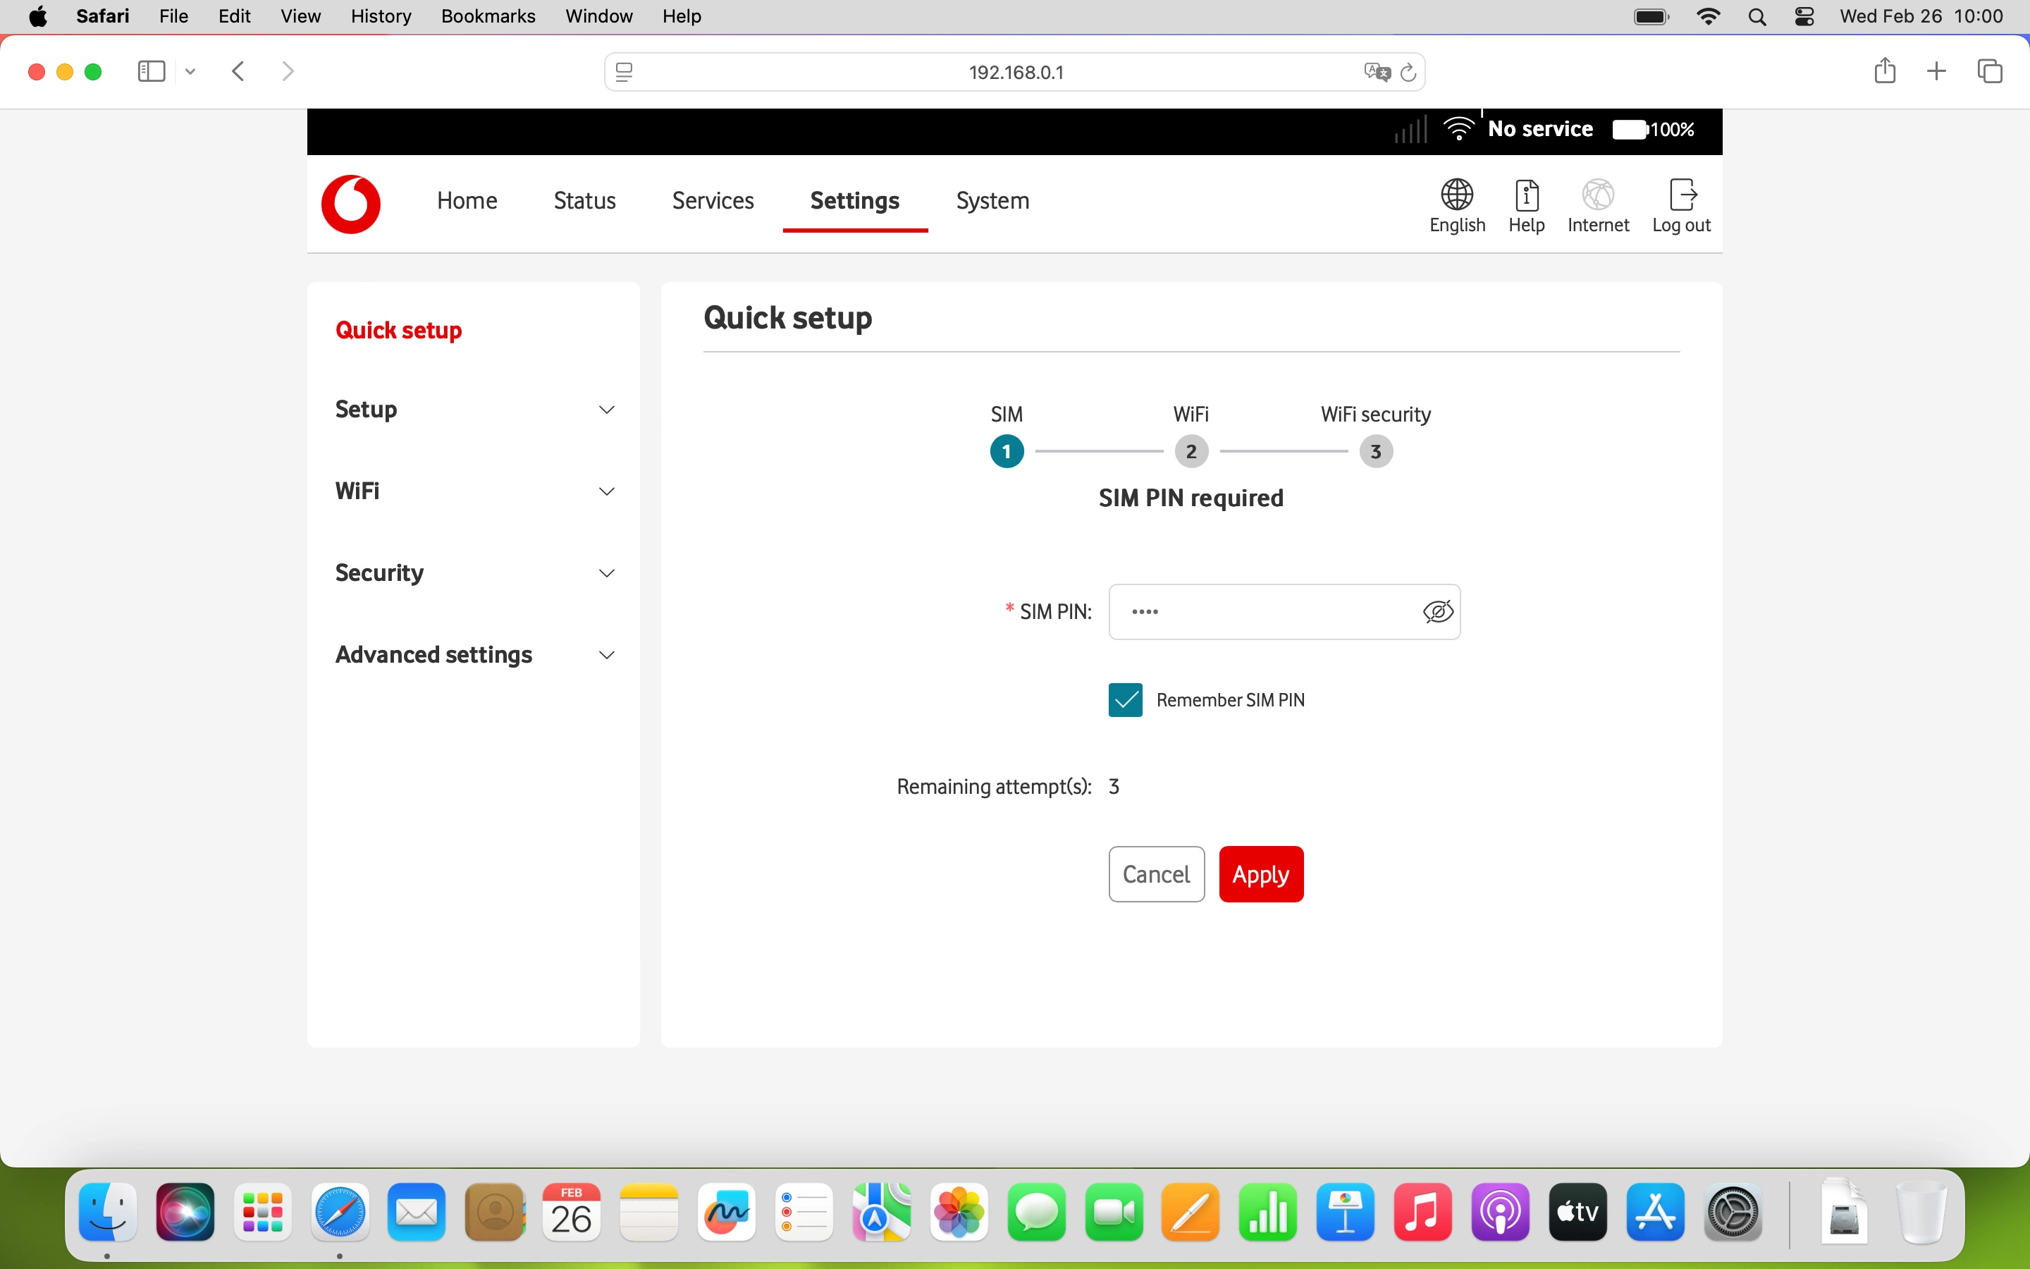Expand the WiFi sidebar section
Image resolution: width=2030 pixels, height=1269 pixels.
pos(475,491)
